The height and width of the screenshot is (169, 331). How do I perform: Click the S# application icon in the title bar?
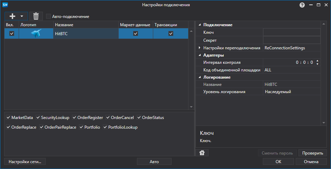(5, 5)
